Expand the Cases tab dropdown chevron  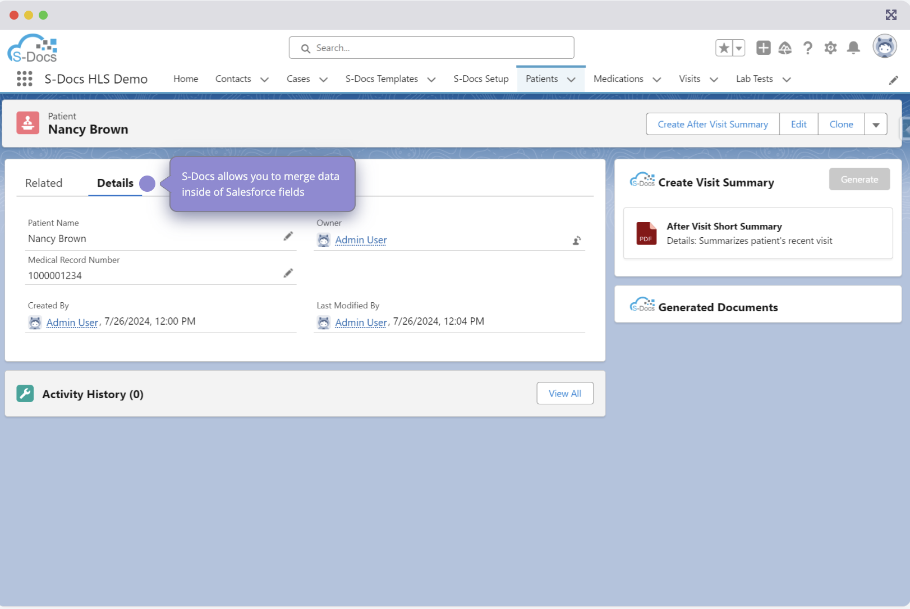coord(323,80)
